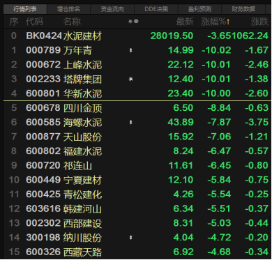Click the marker icon in 纳川股份 row
The width and height of the screenshot is (272, 260).
(130, 238)
